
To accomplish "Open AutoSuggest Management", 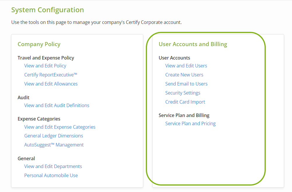I will coord(54,145).
